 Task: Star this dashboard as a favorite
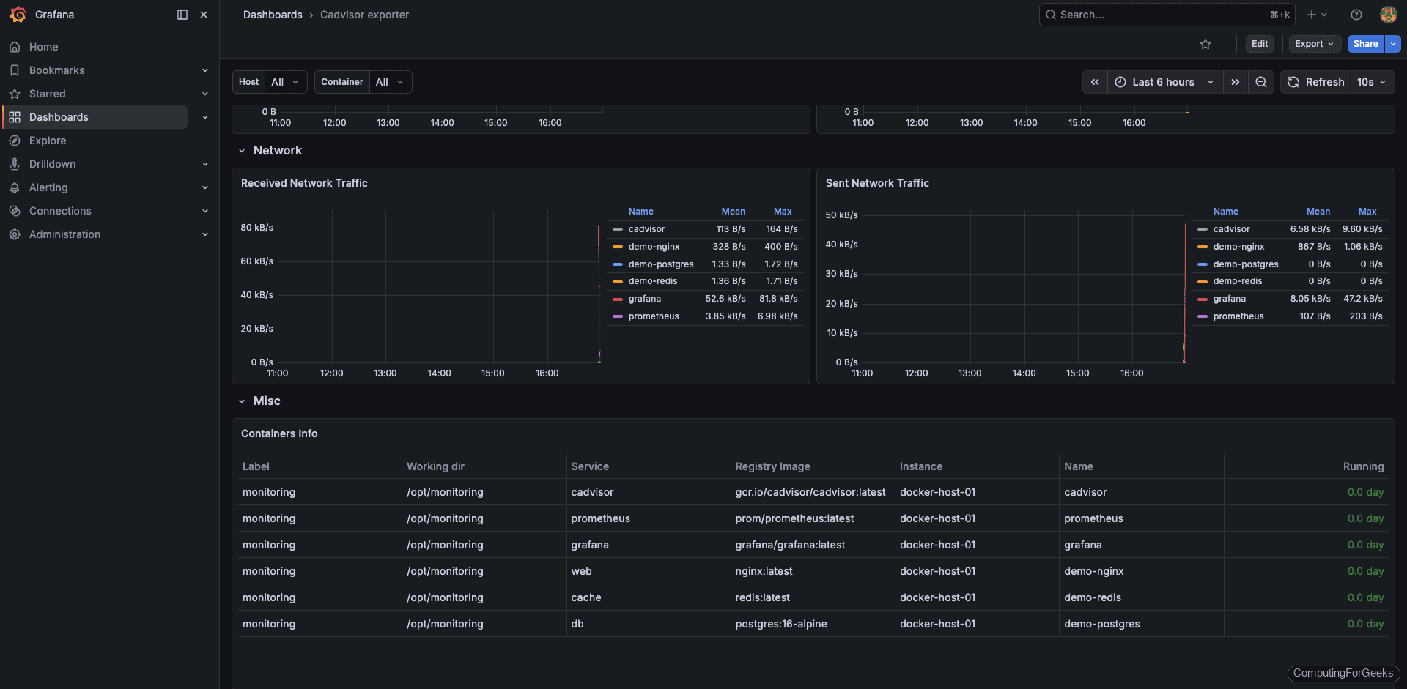pyautogui.click(x=1205, y=44)
